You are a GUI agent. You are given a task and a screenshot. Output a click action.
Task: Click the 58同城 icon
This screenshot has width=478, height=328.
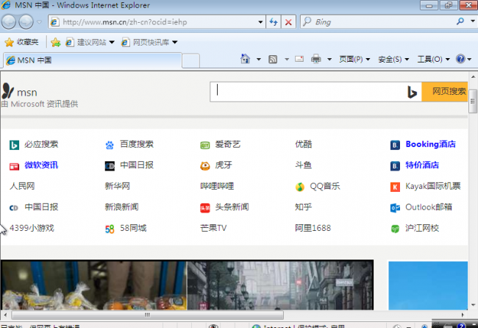[x=110, y=229]
